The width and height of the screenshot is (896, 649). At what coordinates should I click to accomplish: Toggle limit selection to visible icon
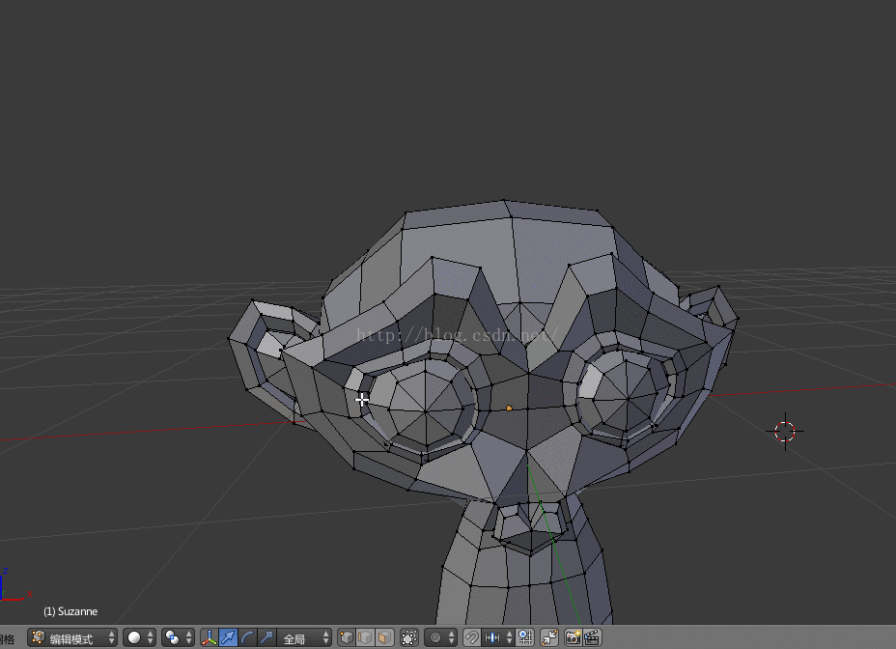click(x=409, y=637)
